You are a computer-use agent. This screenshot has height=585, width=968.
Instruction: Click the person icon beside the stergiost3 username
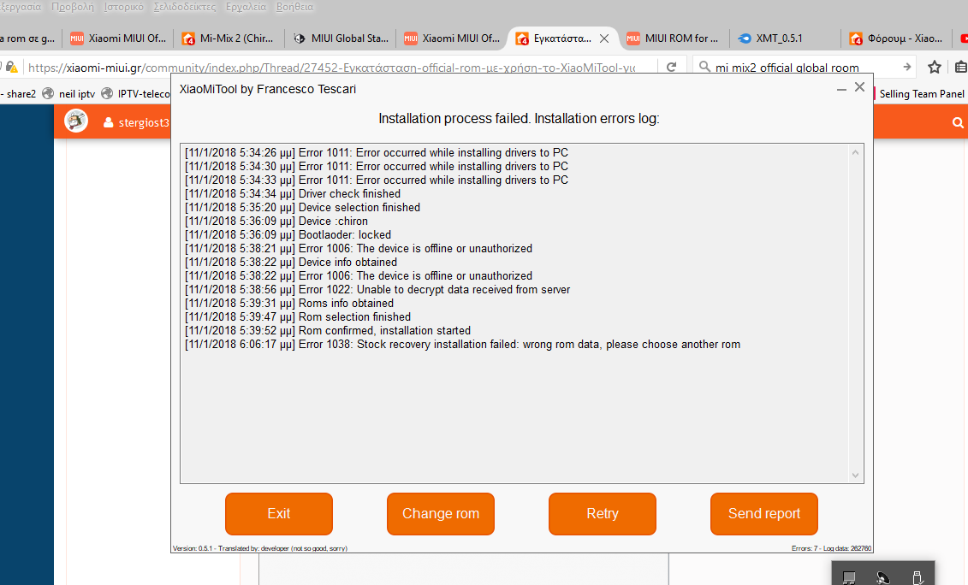pos(108,122)
